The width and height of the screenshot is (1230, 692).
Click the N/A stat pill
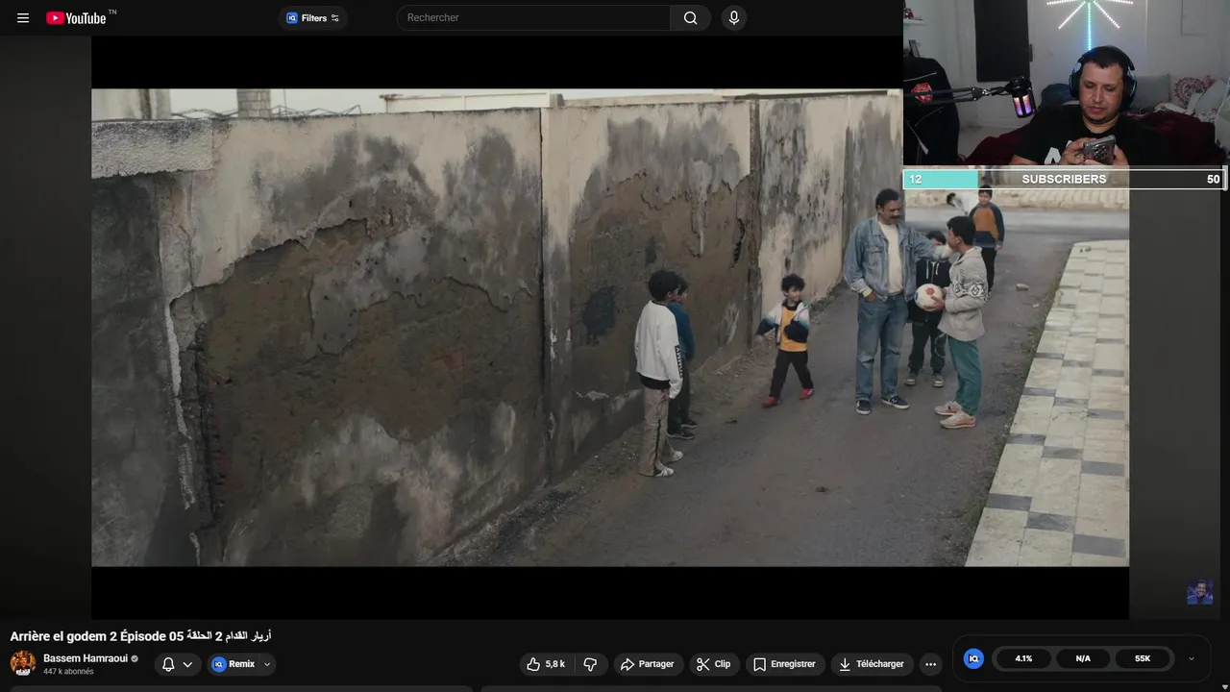[1083, 658]
